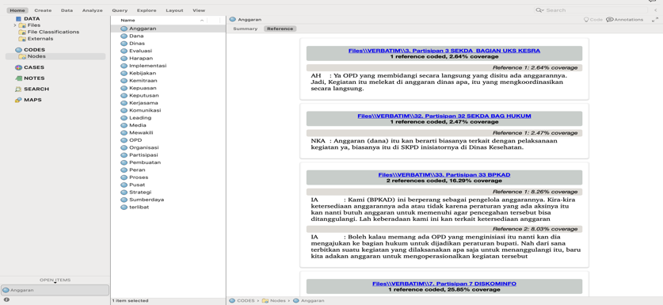Select the Kemitraan node row
This screenshot has height=305, width=663.
click(168, 81)
